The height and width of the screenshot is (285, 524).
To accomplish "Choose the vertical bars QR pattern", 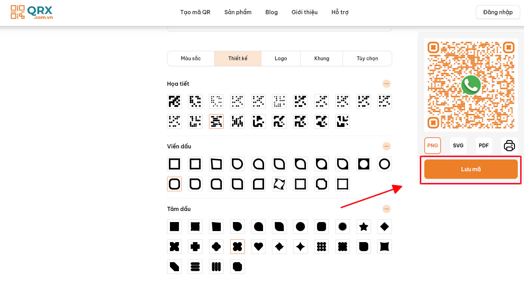I will [237, 121].
